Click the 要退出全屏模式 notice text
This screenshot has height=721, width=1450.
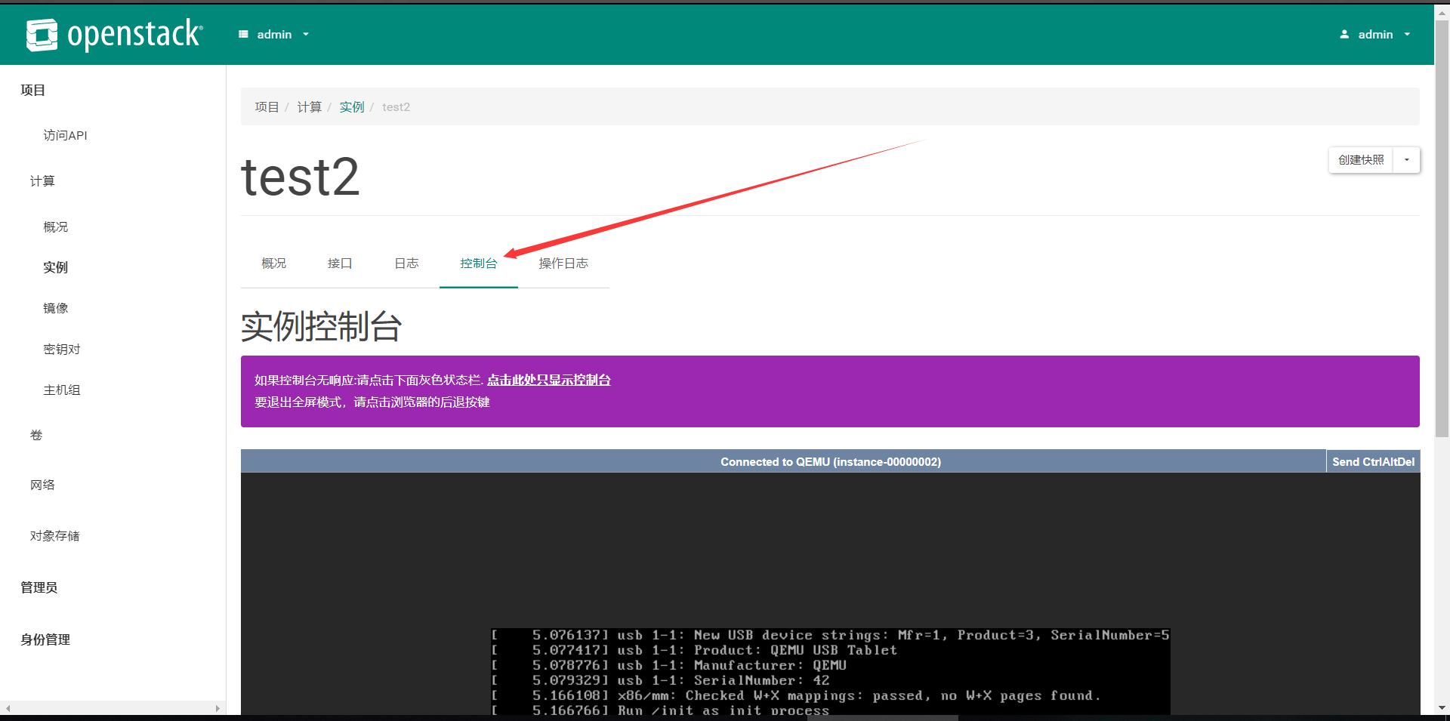[372, 402]
